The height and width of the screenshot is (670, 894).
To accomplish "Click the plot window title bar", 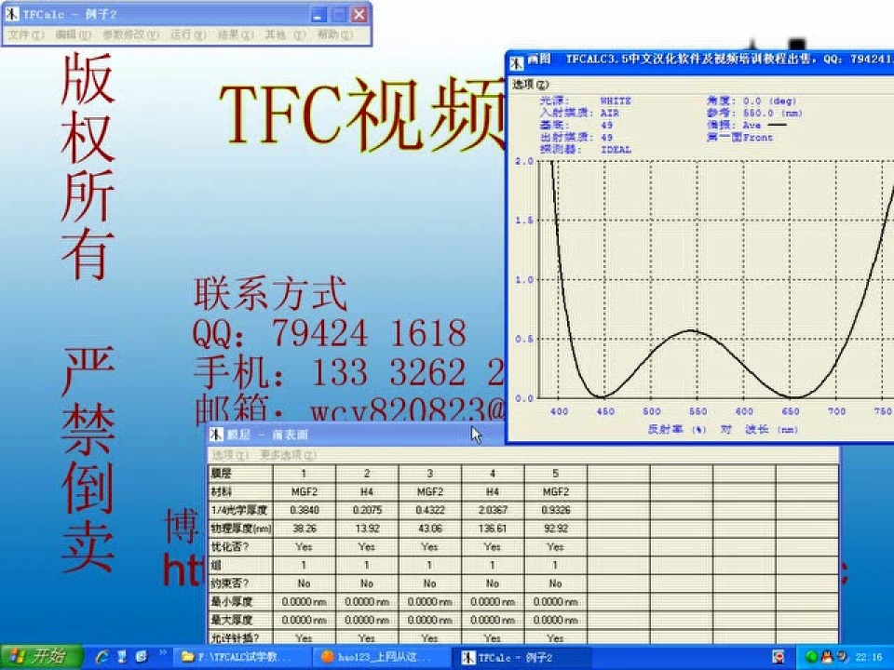I will point(700,61).
